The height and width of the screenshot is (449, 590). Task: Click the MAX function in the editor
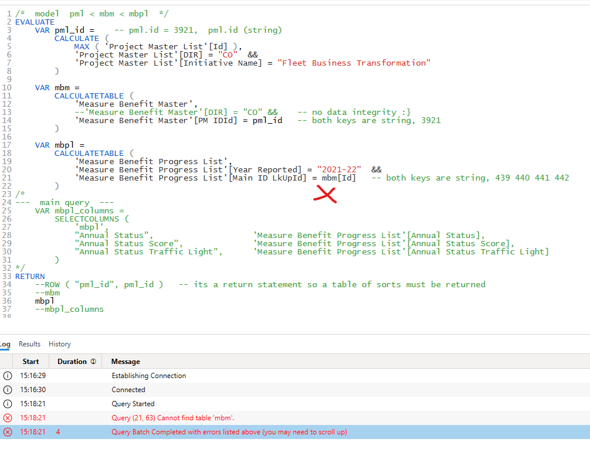[x=82, y=47]
